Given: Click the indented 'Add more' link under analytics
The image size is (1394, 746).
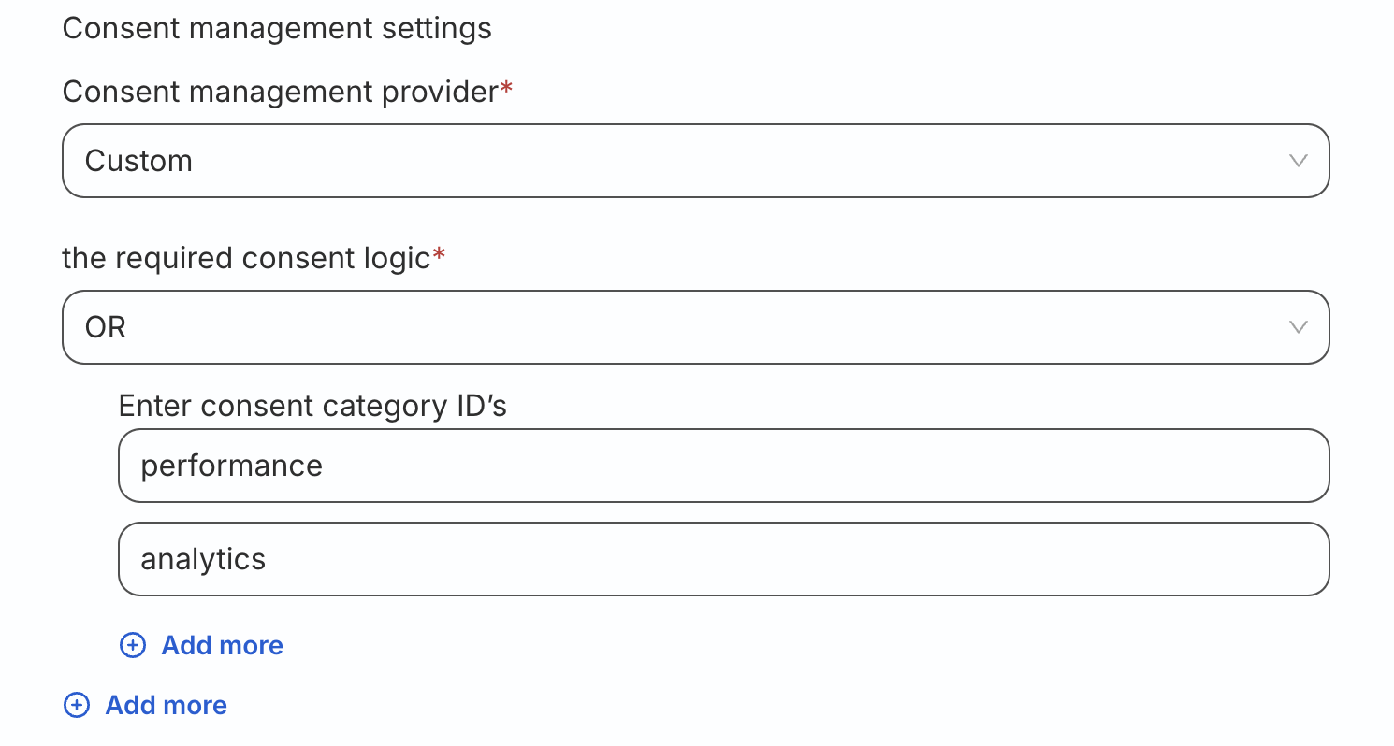Looking at the screenshot, I should (x=222, y=645).
